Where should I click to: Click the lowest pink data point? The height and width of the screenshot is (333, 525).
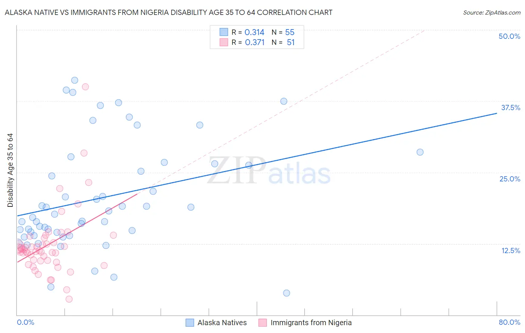coord(69,299)
